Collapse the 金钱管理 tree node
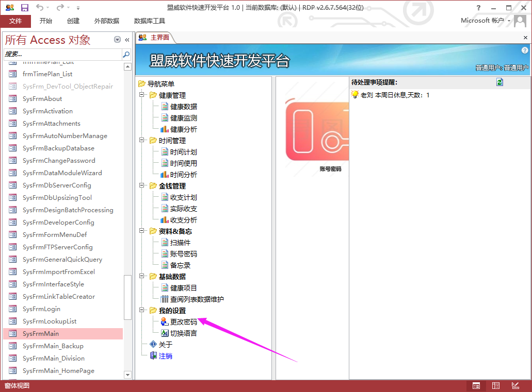The height and width of the screenshot is (392, 532). tap(142, 185)
